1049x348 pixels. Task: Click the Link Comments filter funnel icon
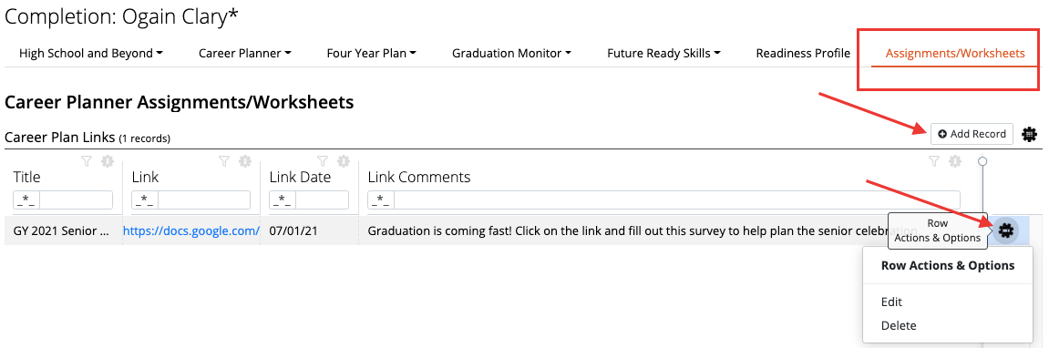click(x=934, y=161)
